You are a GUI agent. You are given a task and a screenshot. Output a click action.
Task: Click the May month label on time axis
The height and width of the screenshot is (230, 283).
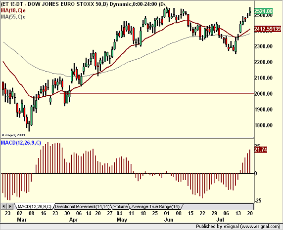pyautogui.click(x=122, y=220)
